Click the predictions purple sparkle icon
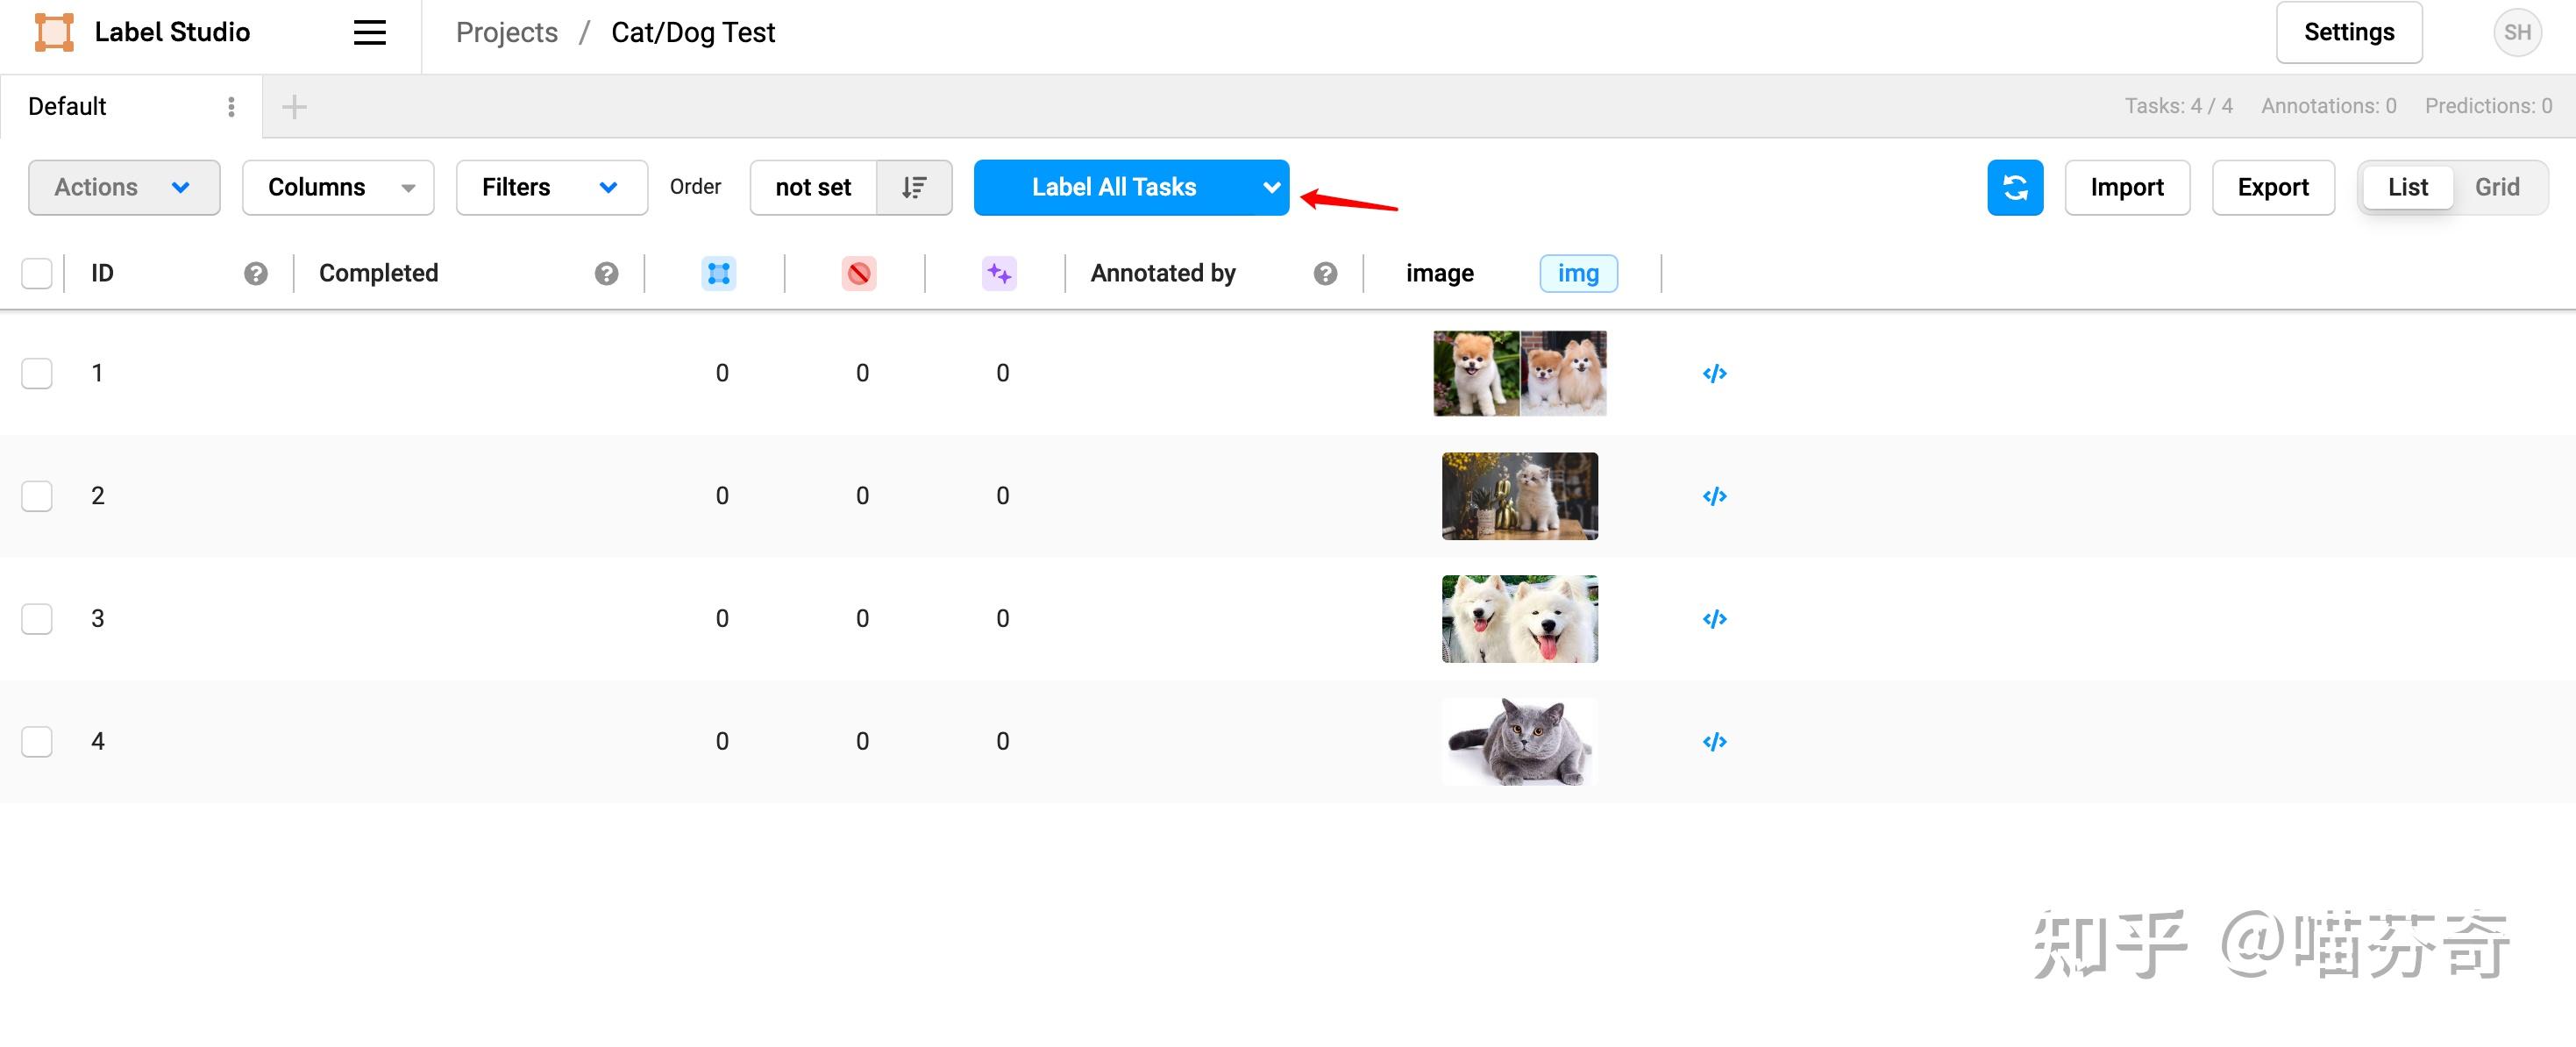This screenshot has width=2576, height=1047. pos(998,273)
